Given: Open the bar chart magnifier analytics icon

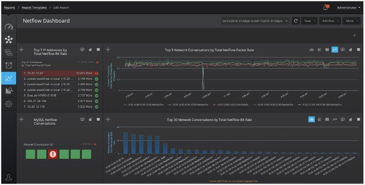Looking at the screenshot, I should click(x=9, y=91).
